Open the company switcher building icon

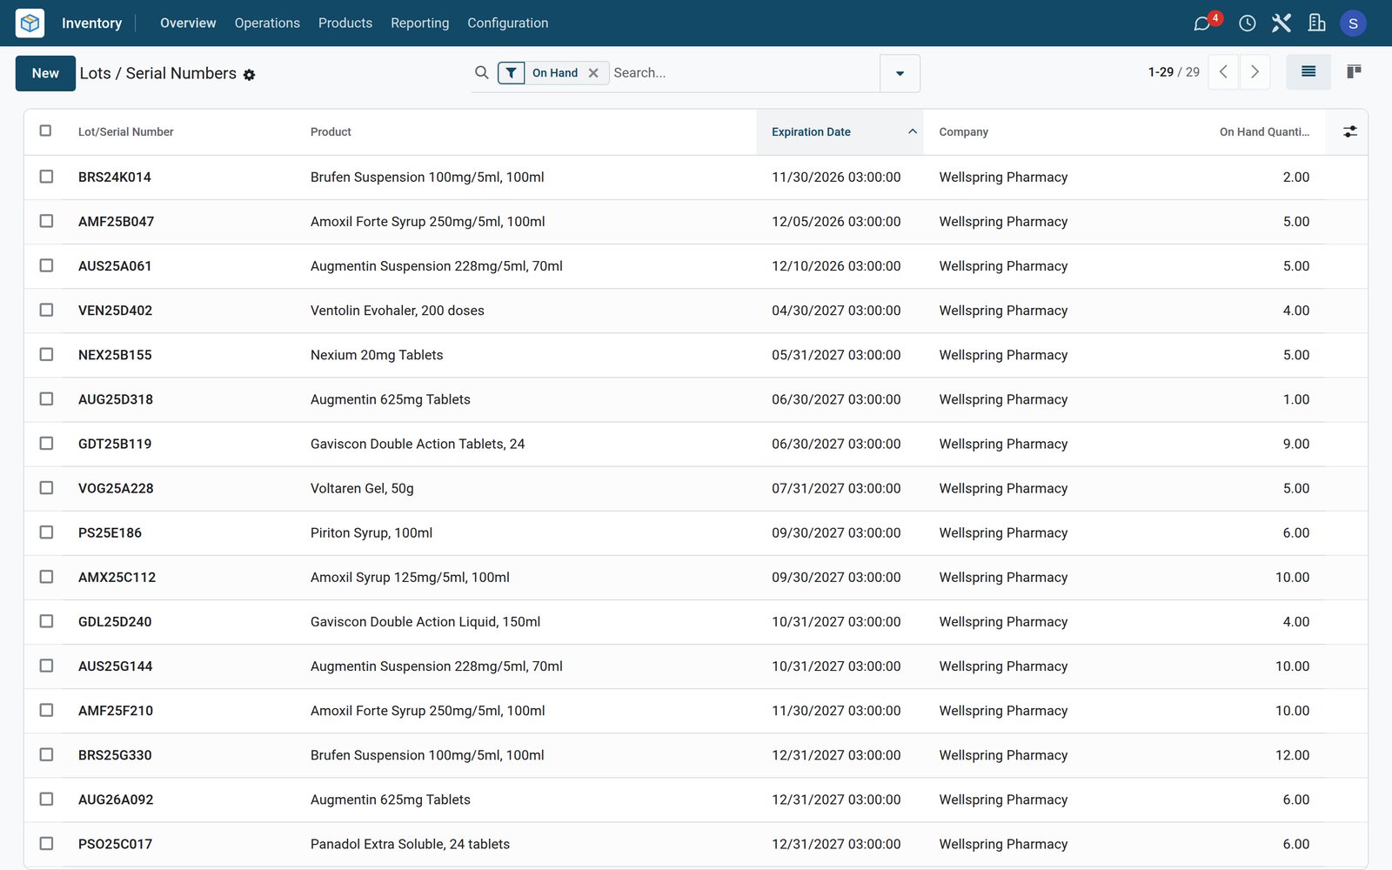click(1316, 23)
